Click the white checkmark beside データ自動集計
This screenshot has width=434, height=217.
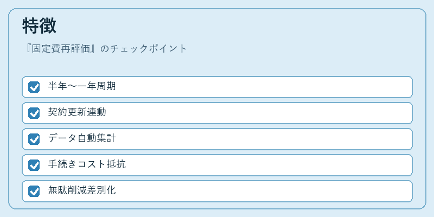34,139
